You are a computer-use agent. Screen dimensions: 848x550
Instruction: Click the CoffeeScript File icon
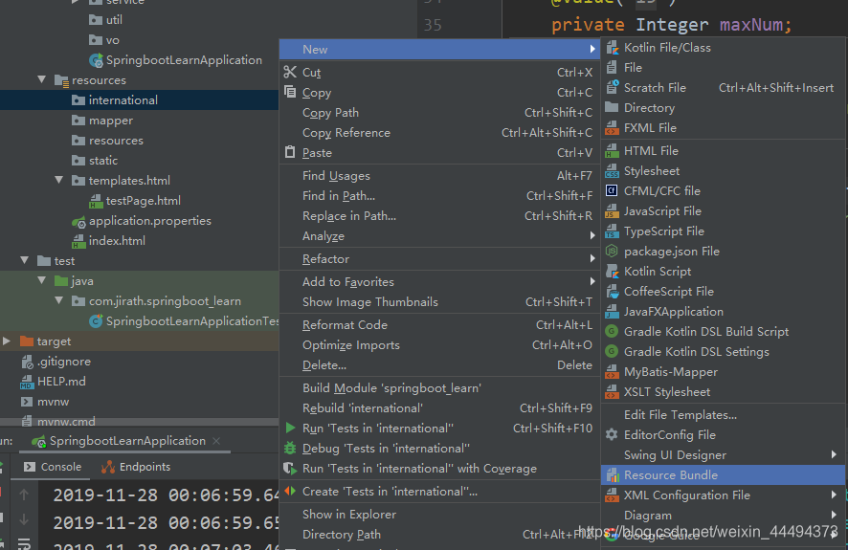point(612,291)
